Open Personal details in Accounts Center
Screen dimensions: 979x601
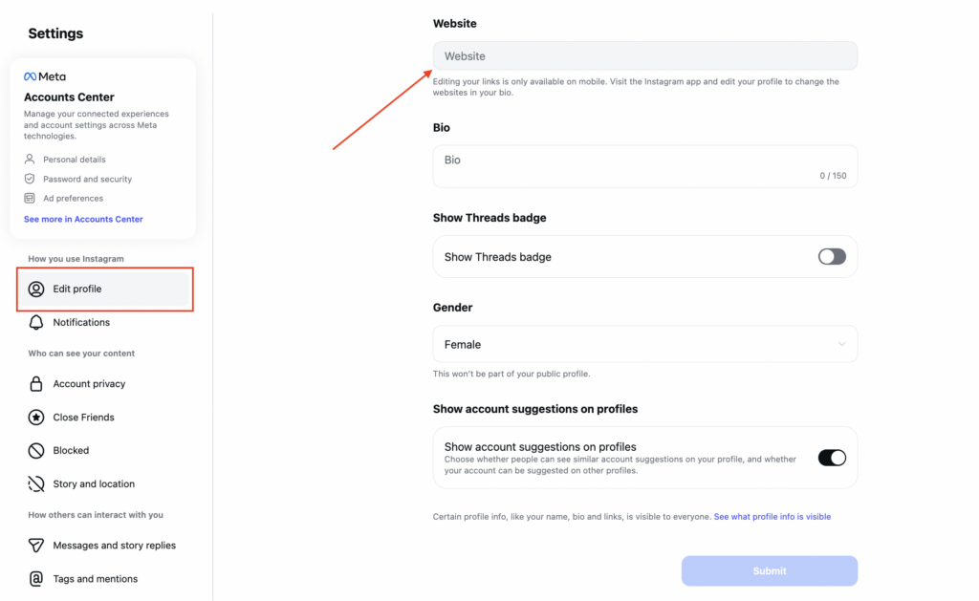coord(74,160)
